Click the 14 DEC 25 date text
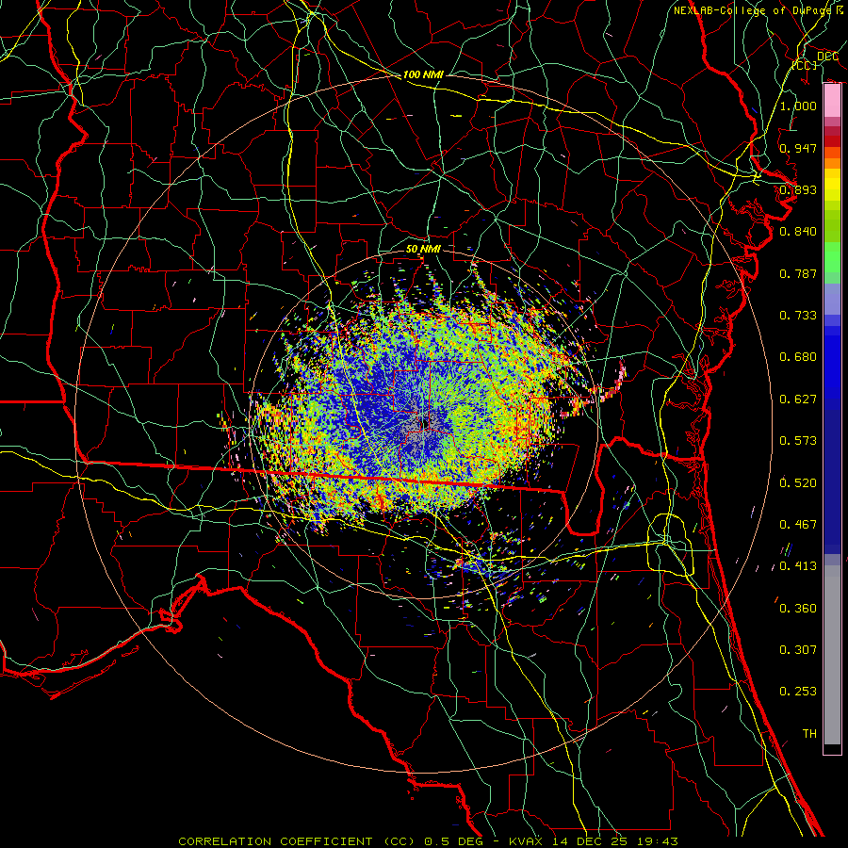 590,841
